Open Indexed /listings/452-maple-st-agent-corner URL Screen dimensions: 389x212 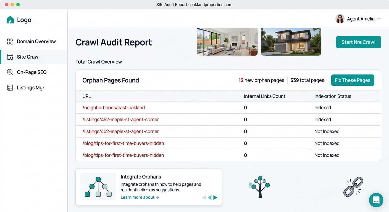click(120, 120)
